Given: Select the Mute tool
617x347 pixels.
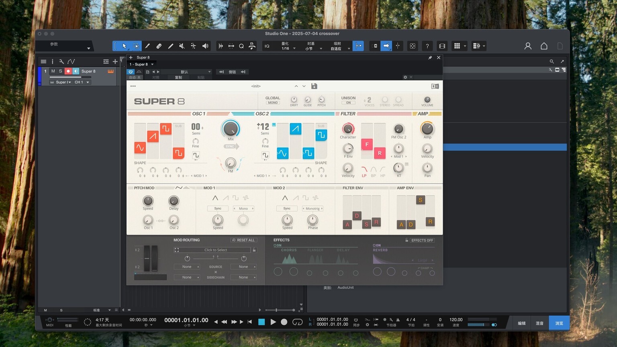Looking at the screenshot, I should [182, 46].
